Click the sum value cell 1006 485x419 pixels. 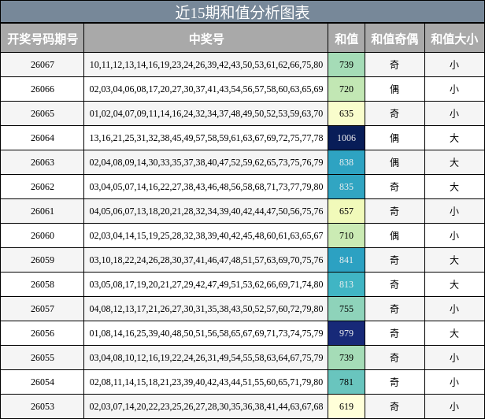click(x=346, y=138)
